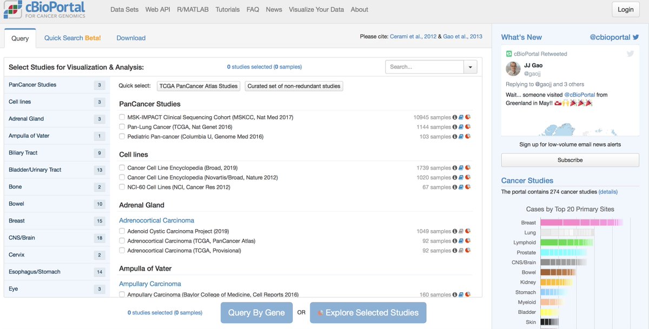
Task: Select CNS/Brain category in sidebar
Action: tap(56, 238)
